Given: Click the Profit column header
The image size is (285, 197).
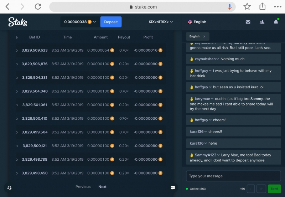Looking at the screenshot, I should [148, 37].
